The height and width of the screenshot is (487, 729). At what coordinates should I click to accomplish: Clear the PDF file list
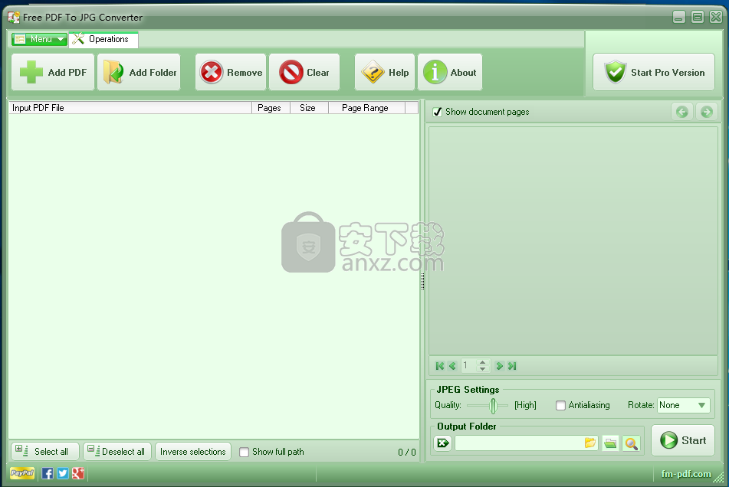click(304, 72)
